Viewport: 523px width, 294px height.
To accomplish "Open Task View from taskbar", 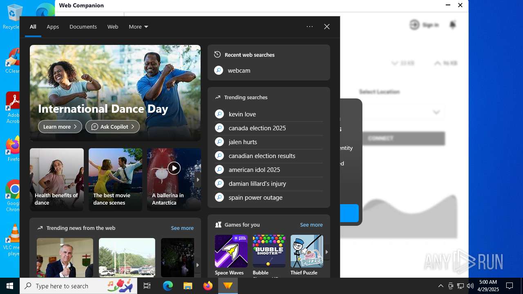I will (x=147, y=286).
